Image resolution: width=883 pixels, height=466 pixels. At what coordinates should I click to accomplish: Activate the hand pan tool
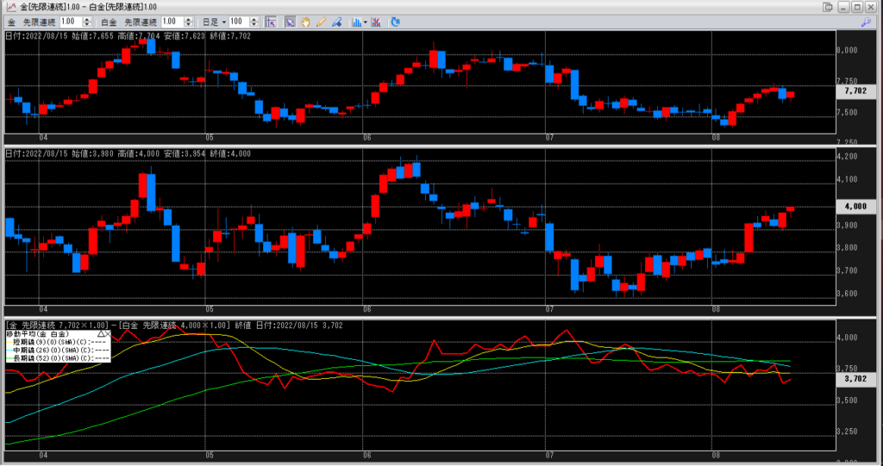coord(305,21)
